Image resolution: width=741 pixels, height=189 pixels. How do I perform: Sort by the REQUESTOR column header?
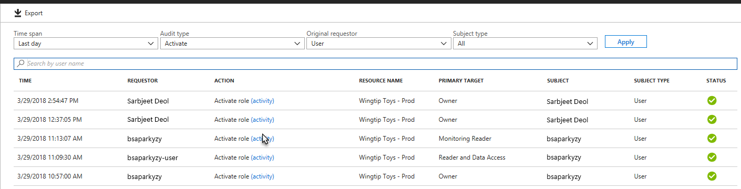[x=142, y=81]
